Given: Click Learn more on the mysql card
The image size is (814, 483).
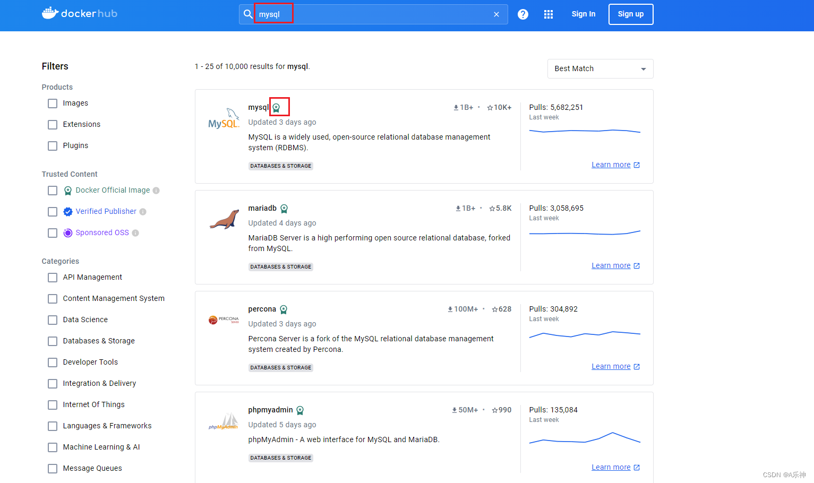Looking at the screenshot, I should point(615,165).
